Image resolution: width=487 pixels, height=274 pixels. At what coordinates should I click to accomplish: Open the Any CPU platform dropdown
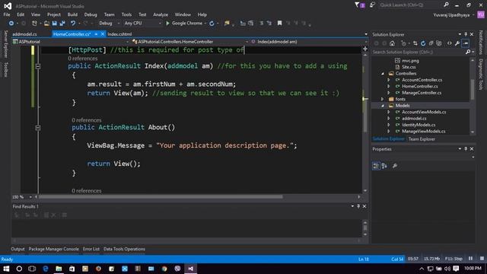click(x=142, y=24)
